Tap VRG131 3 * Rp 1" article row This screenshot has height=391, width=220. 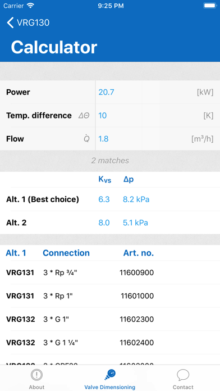(x=110, y=295)
